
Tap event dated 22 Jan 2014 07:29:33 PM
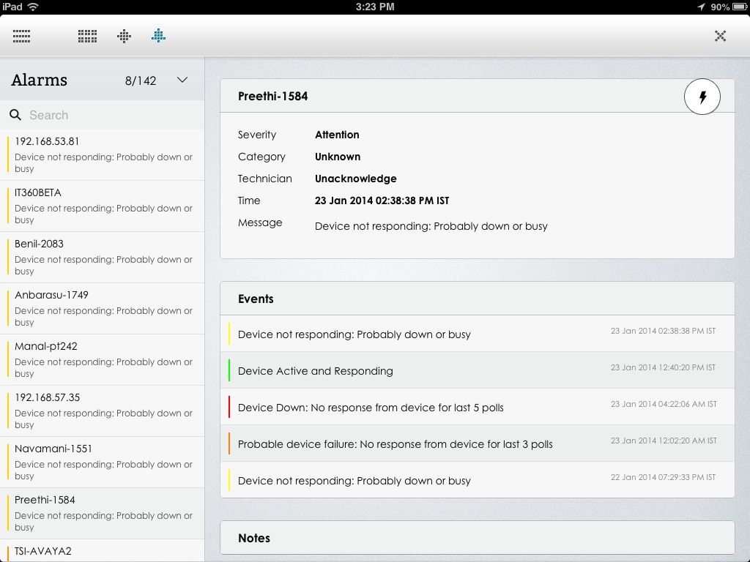478,480
